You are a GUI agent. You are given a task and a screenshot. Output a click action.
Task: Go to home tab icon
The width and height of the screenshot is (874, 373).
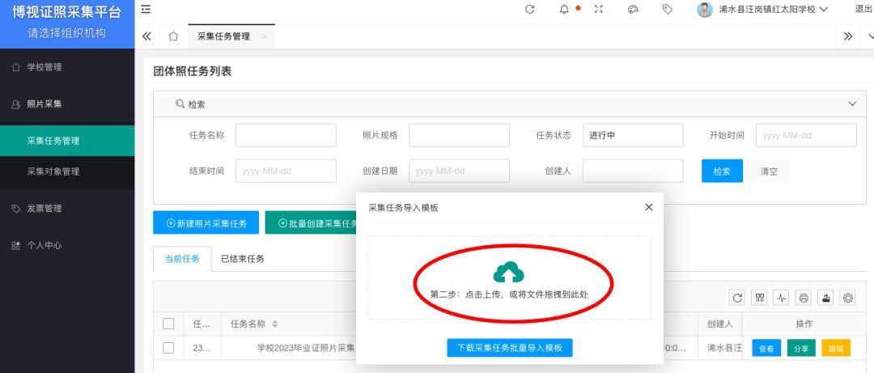coord(173,36)
